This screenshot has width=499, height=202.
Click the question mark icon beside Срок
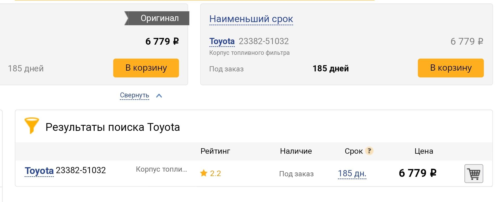(x=369, y=151)
